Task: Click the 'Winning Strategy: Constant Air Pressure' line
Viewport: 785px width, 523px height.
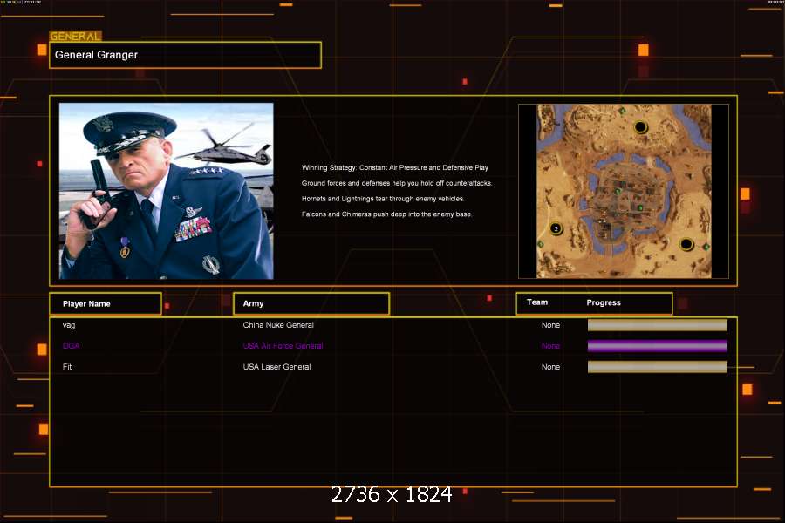Action: (394, 167)
